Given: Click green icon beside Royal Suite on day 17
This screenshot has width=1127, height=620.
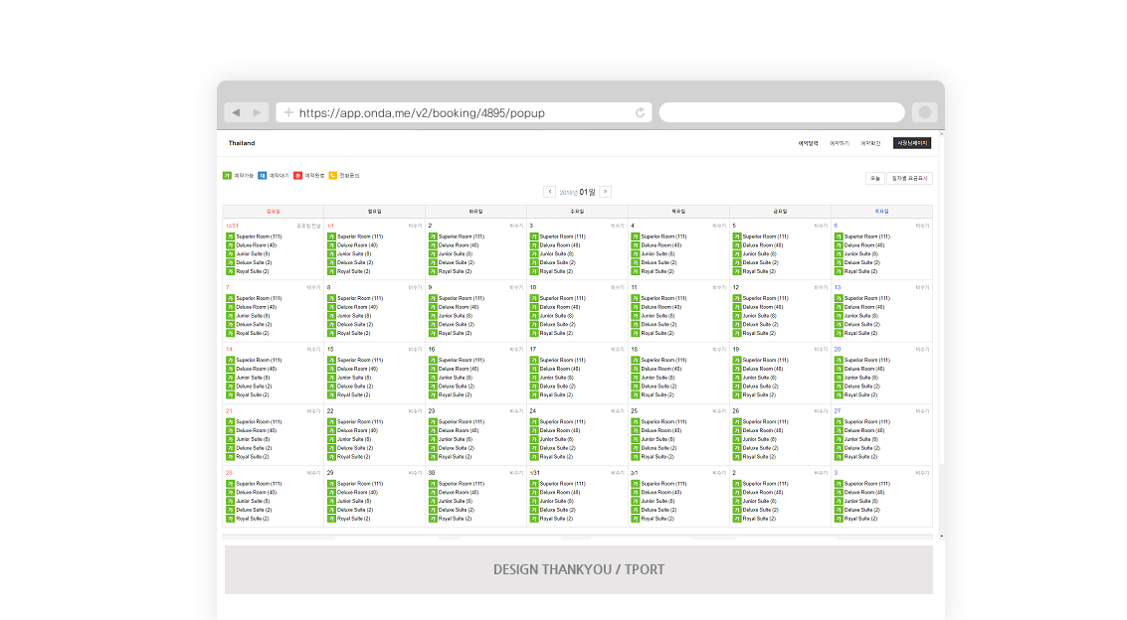Looking at the screenshot, I should click(x=534, y=394).
